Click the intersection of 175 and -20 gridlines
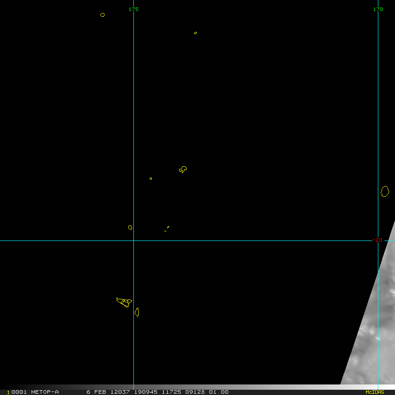The image size is (395, 395). [133, 241]
